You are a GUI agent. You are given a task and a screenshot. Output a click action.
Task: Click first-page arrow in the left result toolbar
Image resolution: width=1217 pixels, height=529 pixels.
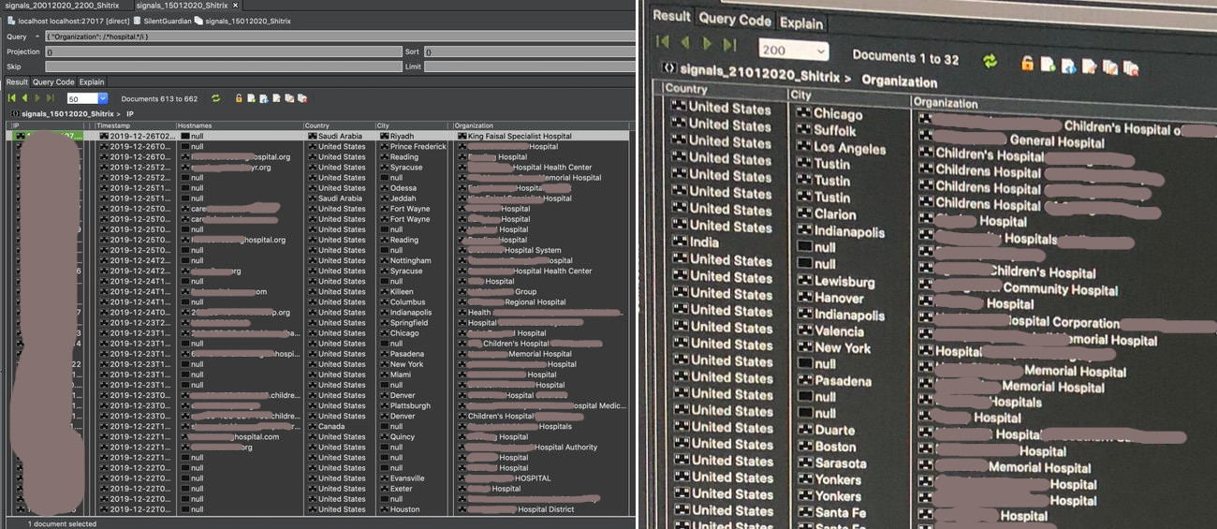(12, 98)
